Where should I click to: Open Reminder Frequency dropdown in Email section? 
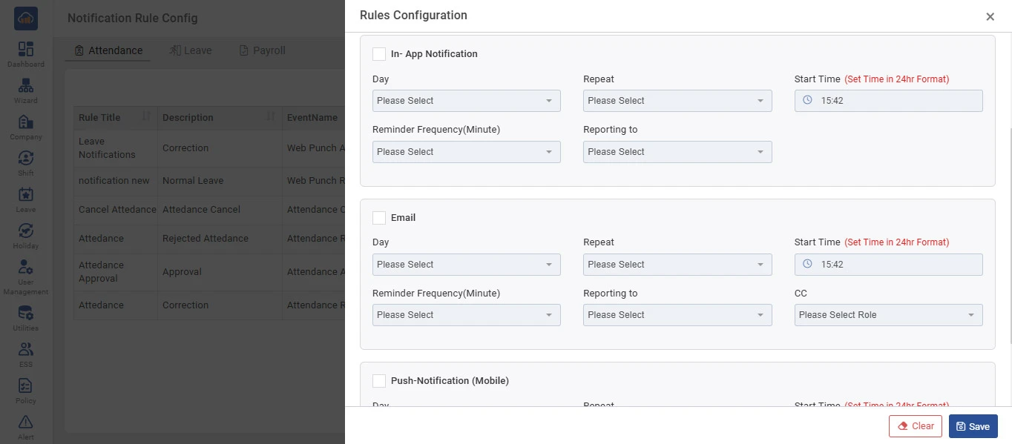tap(466, 315)
